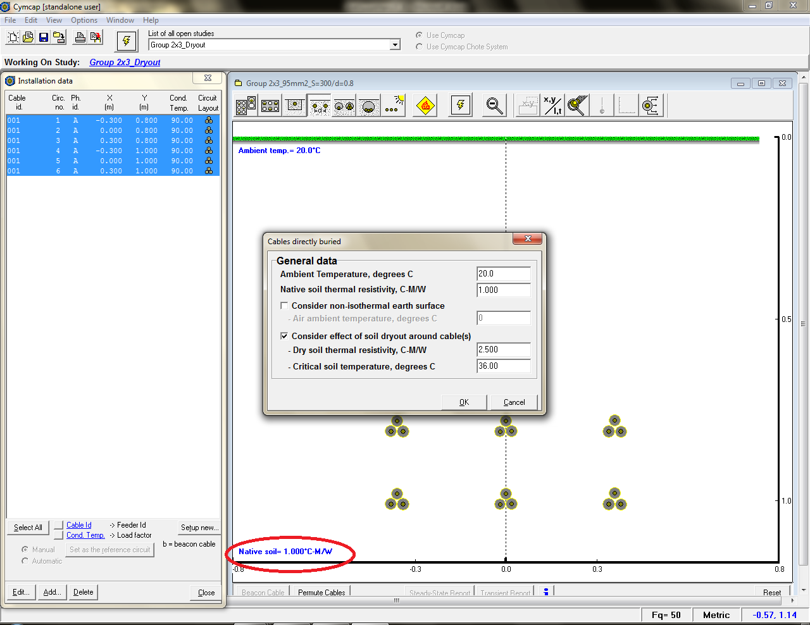Print using the printer icon
Image resolution: width=810 pixels, height=625 pixels.
pos(80,38)
